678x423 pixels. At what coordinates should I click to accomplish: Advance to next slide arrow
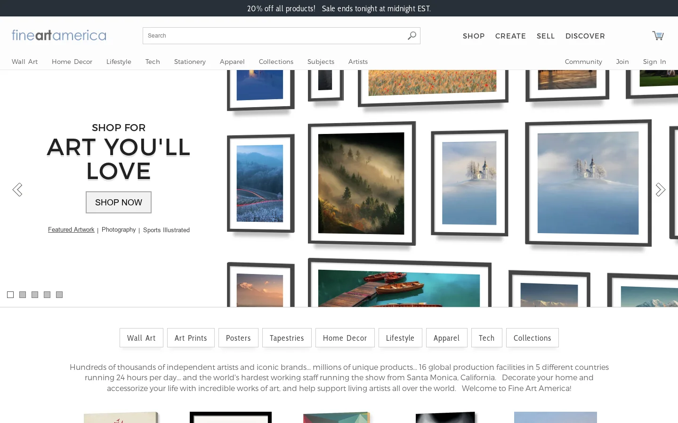[x=661, y=189]
